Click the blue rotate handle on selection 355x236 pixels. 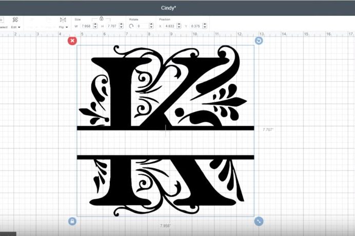tap(259, 40)
